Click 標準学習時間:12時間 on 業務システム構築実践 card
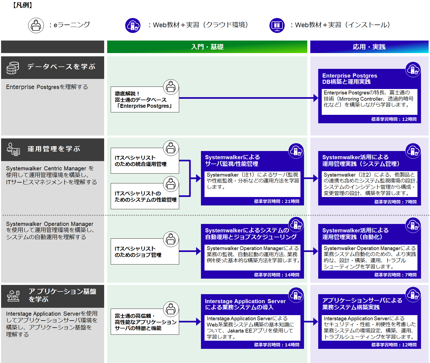Viewport: 430px width, 363px height. (x=394, y=345)
